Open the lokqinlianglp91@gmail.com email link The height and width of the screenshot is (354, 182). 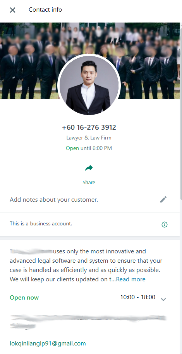coord(48,344)
